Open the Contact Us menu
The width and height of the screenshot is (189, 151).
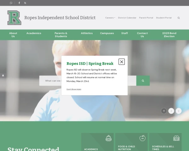tap(142, 35)
